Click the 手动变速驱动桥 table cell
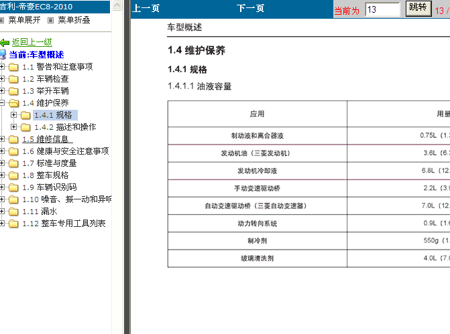The height and width of the screenshot is (334, 450). click(x=257, y=189)
